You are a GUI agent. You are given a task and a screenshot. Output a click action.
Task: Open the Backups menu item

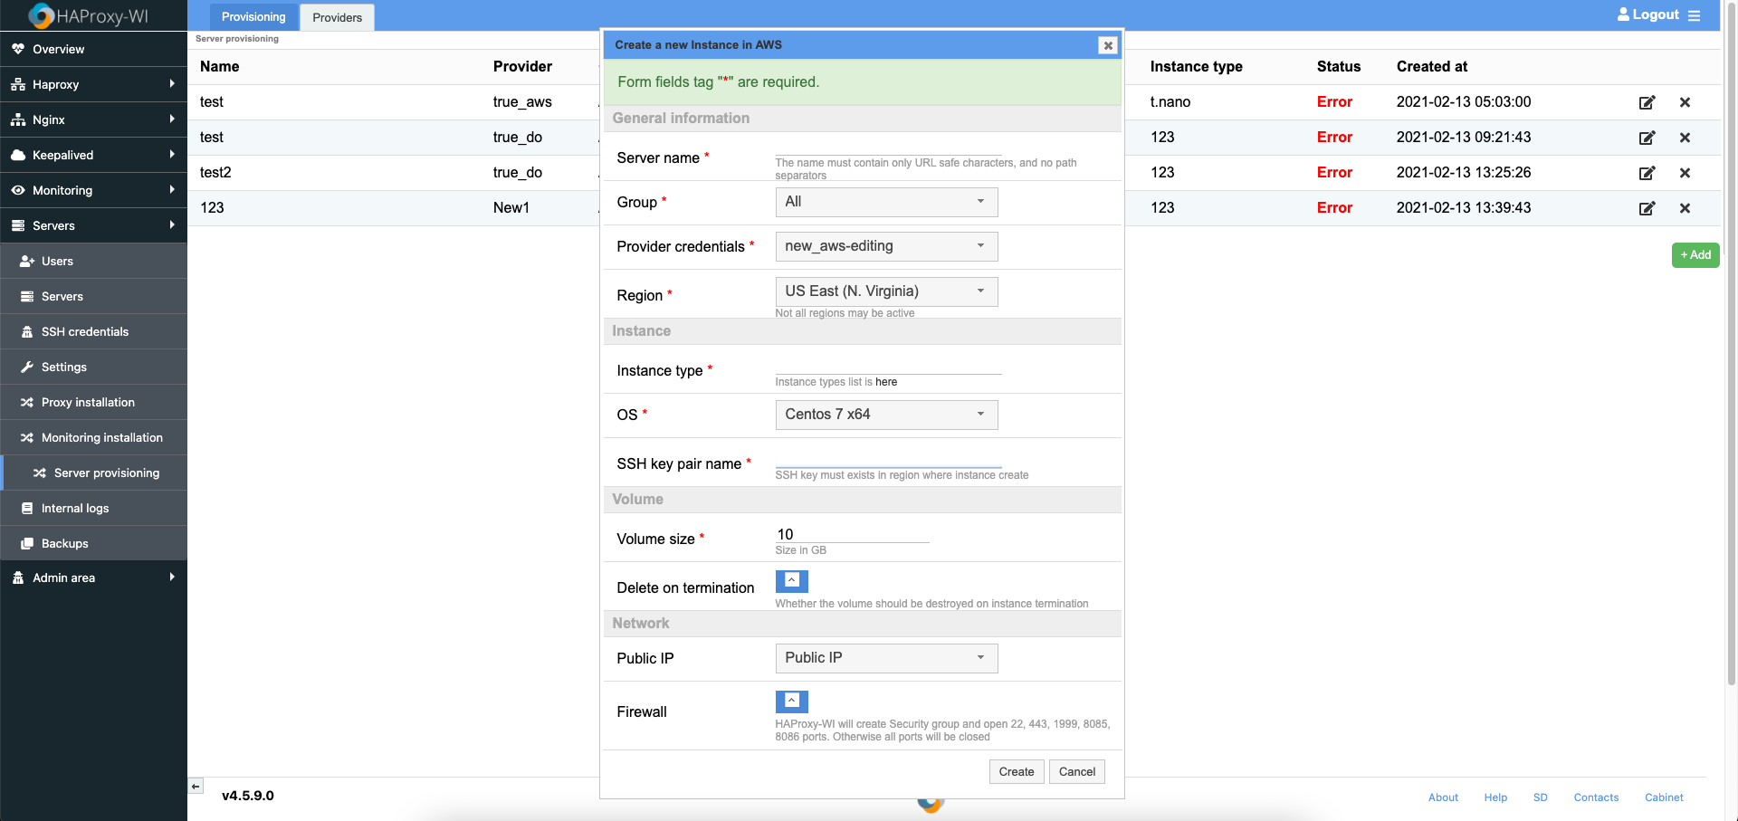(93, 543)
